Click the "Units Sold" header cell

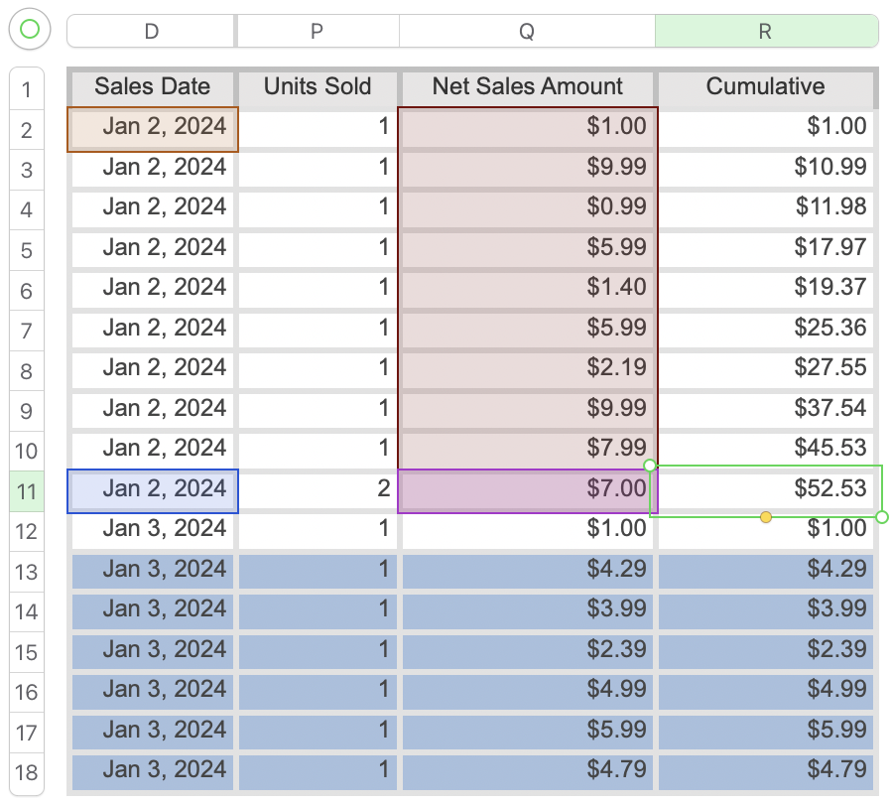coord(318,87)
